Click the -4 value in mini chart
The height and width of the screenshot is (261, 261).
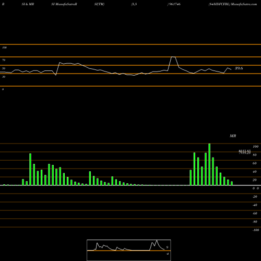click(168, 254)
